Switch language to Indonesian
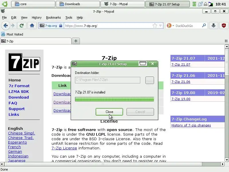This screenshot has height=172, width=229. [x=18, y=156]
